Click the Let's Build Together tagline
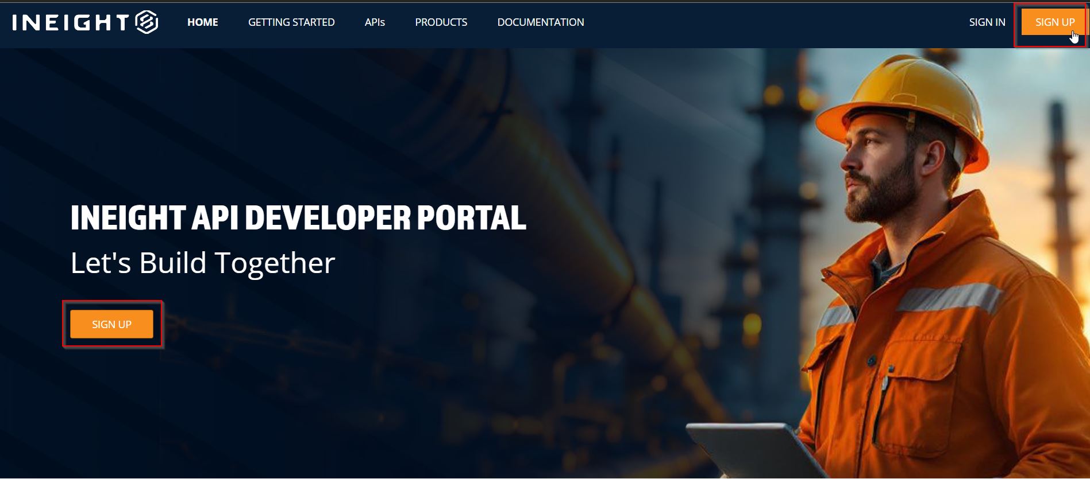 [202, 263]
